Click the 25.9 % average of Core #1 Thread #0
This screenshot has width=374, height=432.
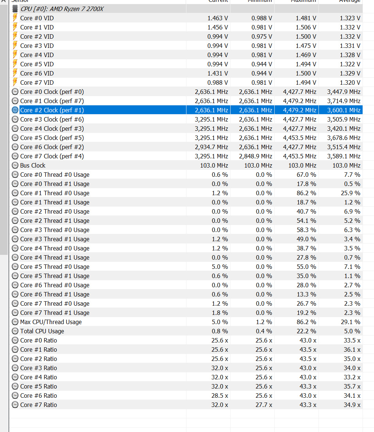coord(350,193)
